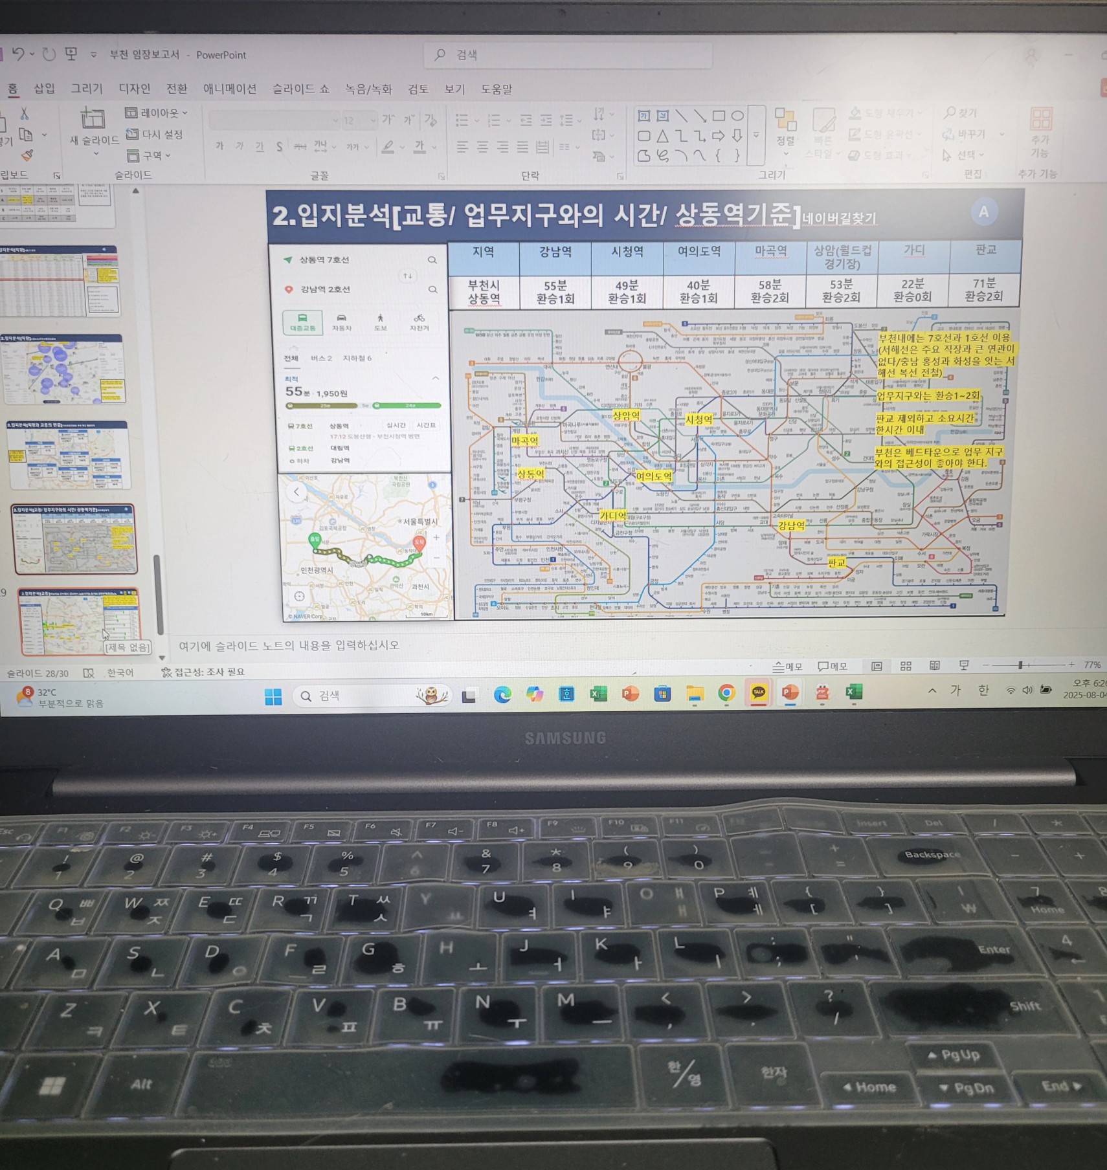
Task: Click the top 검색 search box
Action: tap(568, 55)
